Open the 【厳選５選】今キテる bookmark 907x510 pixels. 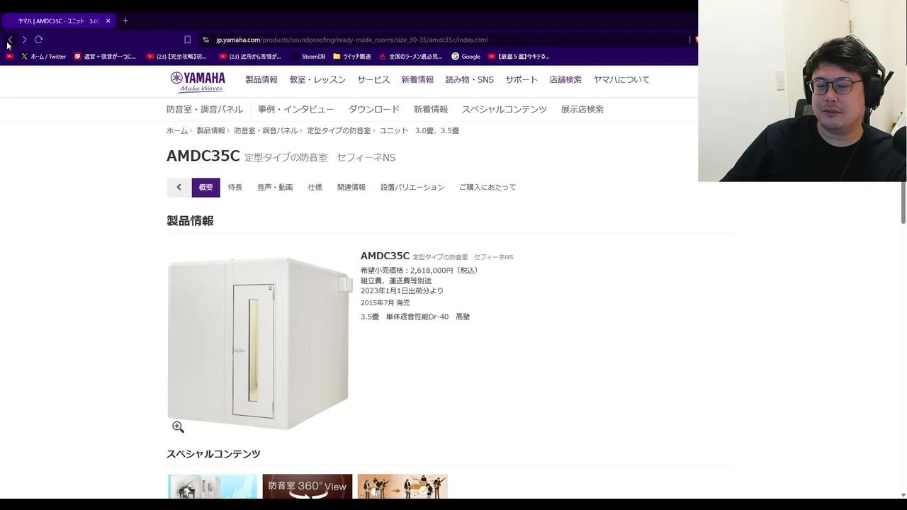tap(519, 57)
